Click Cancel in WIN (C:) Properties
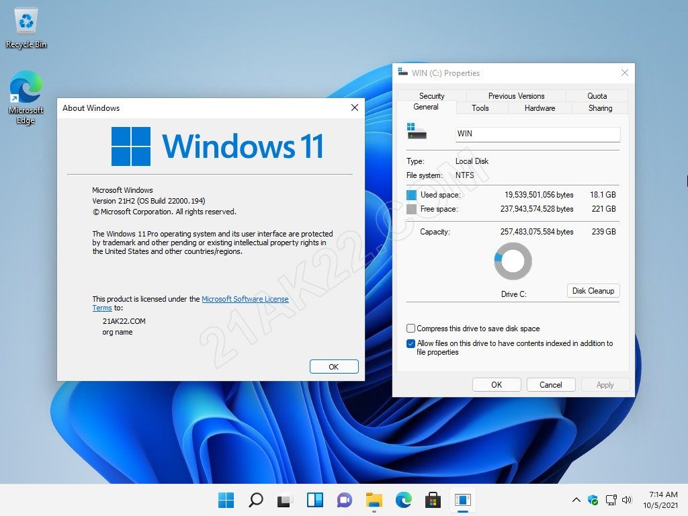The width and height of the screenshot is (688, 516). click(x=551, y=385)
